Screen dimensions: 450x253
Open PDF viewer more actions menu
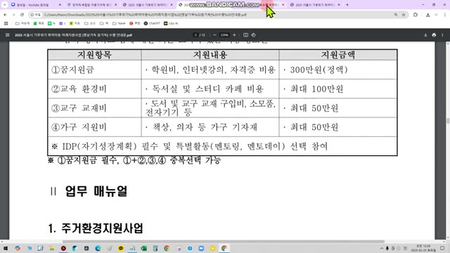[442, 35]
